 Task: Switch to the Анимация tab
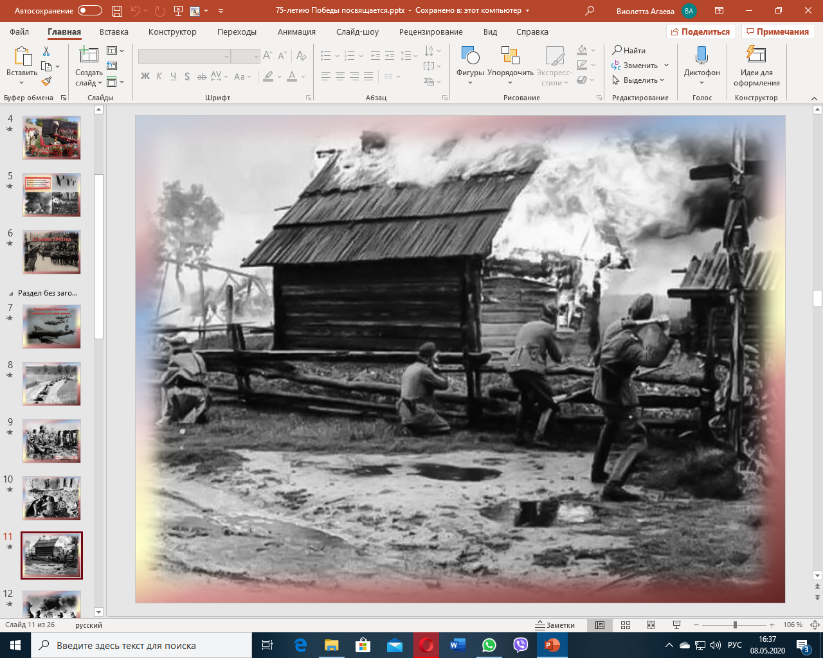[296, 32]
